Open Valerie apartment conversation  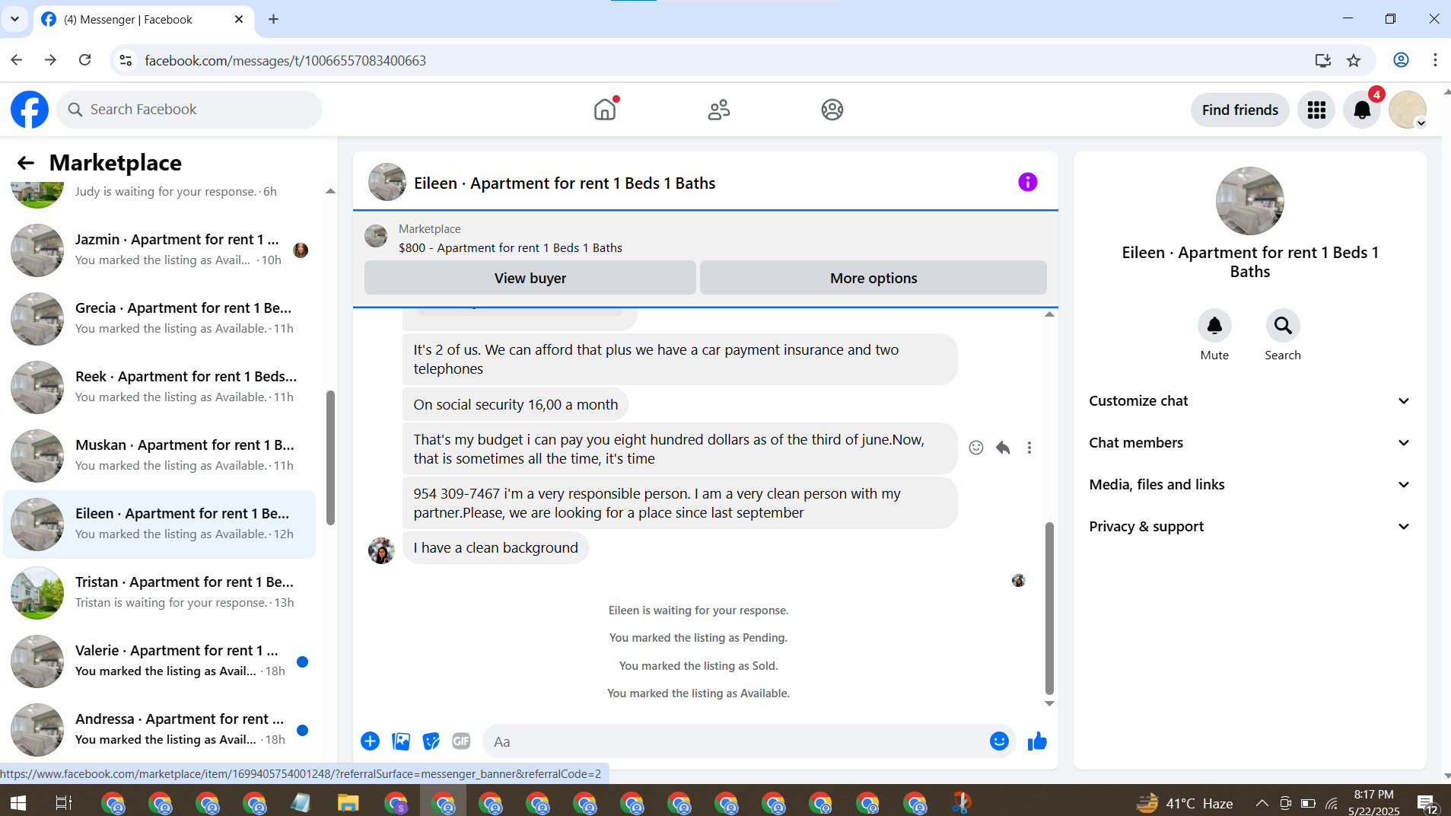coord(160,661)
